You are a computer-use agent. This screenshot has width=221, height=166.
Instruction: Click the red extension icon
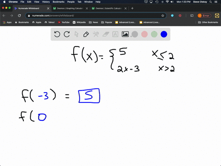tap(180, 16)
